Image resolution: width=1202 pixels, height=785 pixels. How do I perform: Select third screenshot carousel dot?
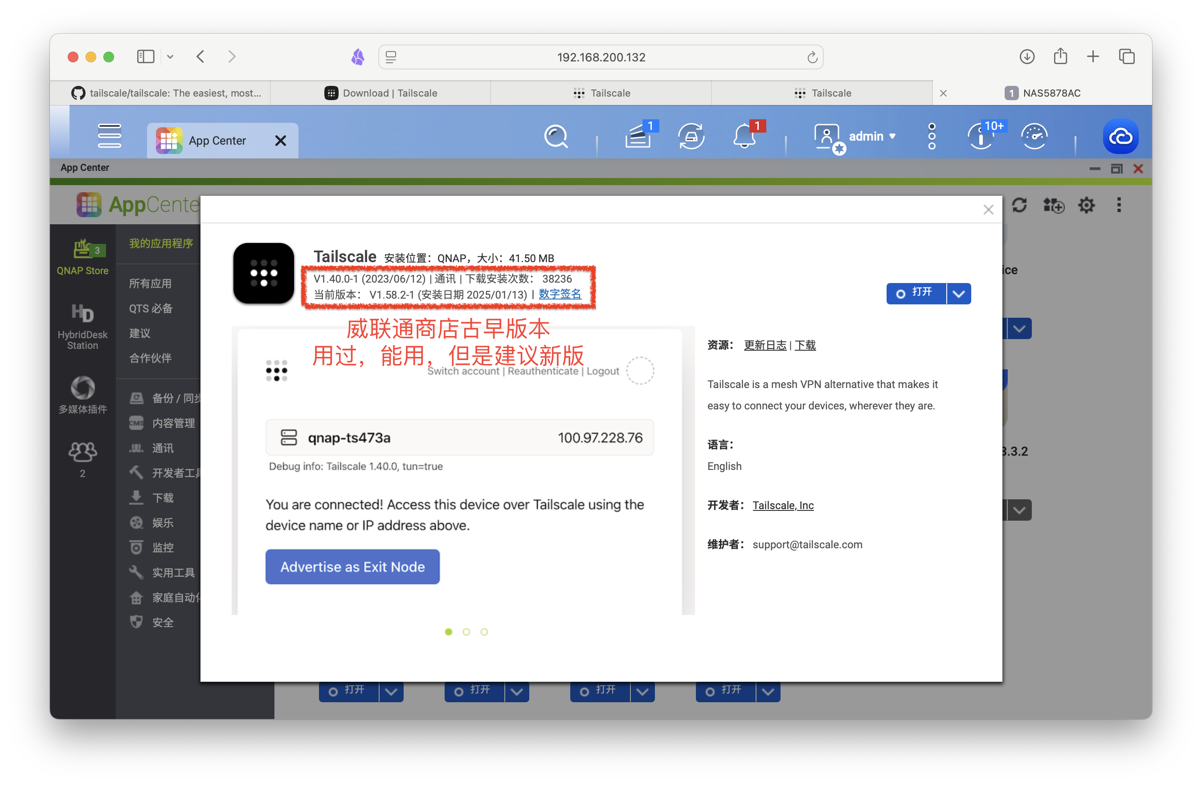click(484, 631)
